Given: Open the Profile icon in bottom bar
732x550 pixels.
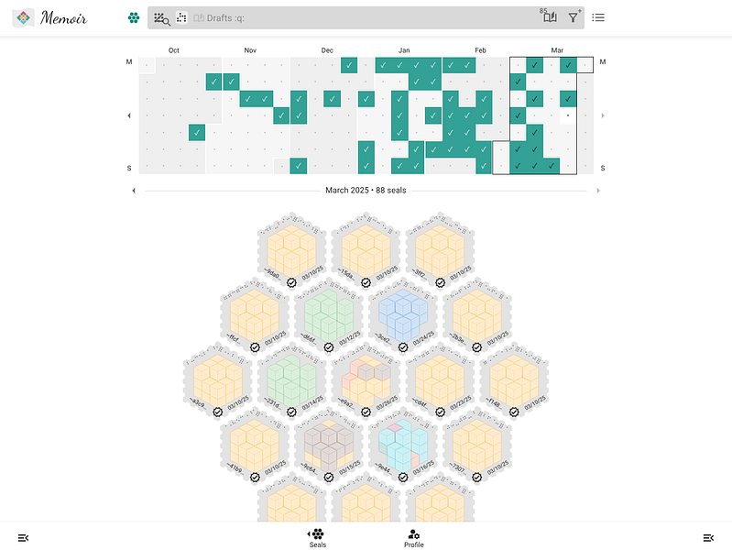Looking at the screenshot, I should coord(413,538).
